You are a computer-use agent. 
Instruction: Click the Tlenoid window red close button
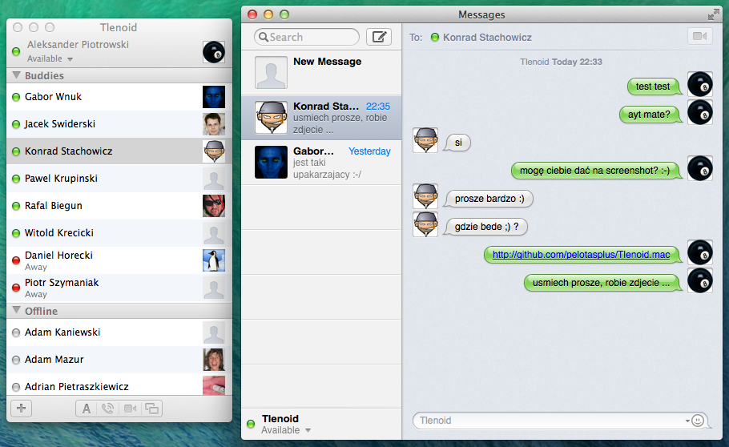click(x=18, y=27)
